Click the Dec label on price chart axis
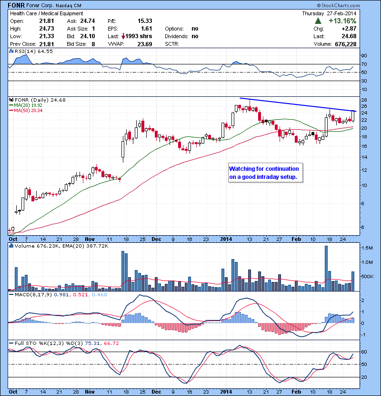This screenshot has height=396, width=381. [156, 239]
